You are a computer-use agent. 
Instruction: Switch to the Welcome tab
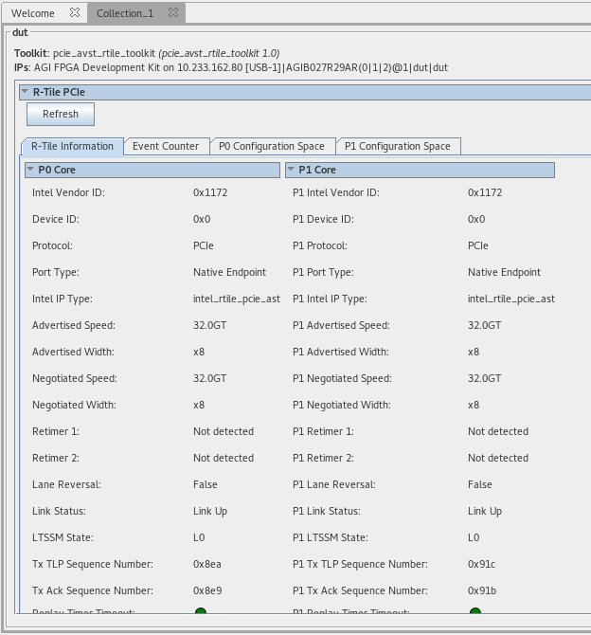(x=33, y=13)
